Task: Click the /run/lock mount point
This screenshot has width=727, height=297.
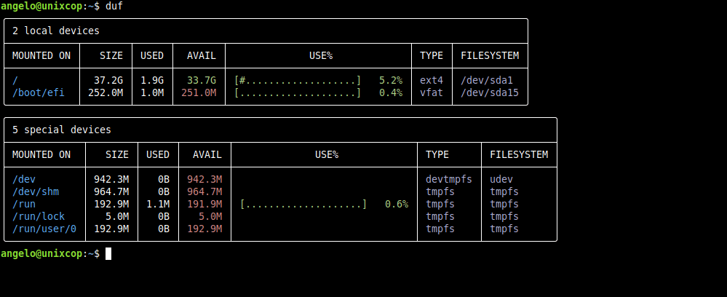Action: 39,217
